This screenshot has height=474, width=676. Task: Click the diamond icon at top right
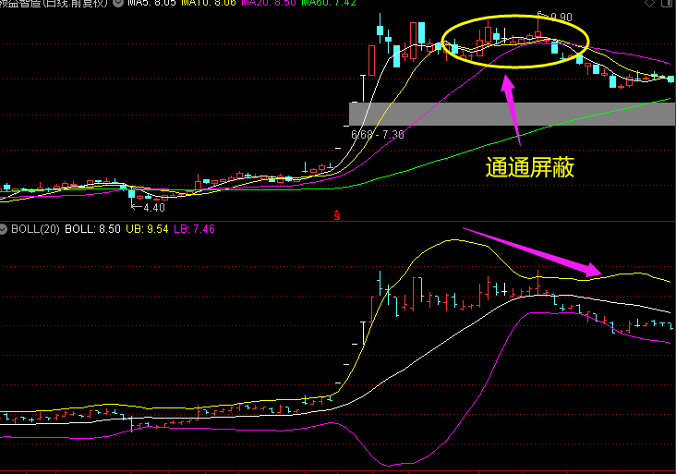pos(649,3)
